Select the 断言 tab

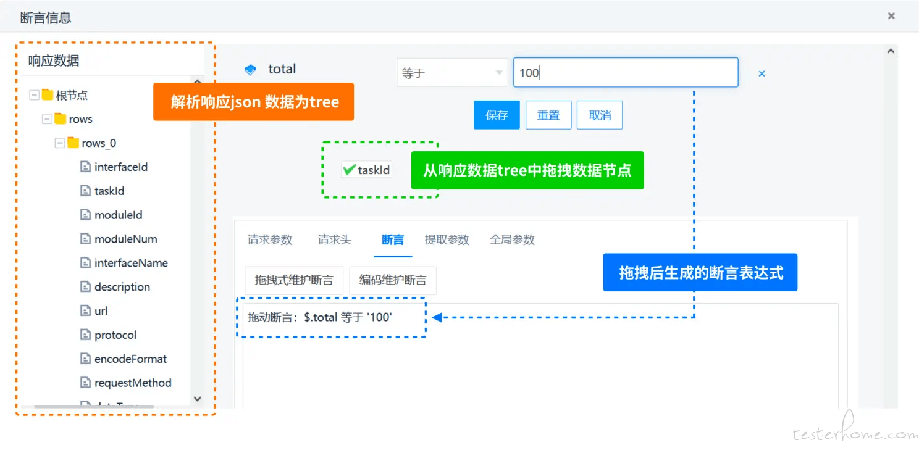[x=393, y=239]
